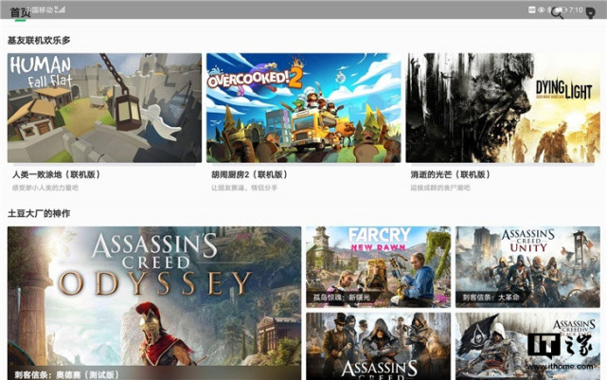
Task: Click the 胡闹厨房2（联机版）title
Action: tap(249, 174)
